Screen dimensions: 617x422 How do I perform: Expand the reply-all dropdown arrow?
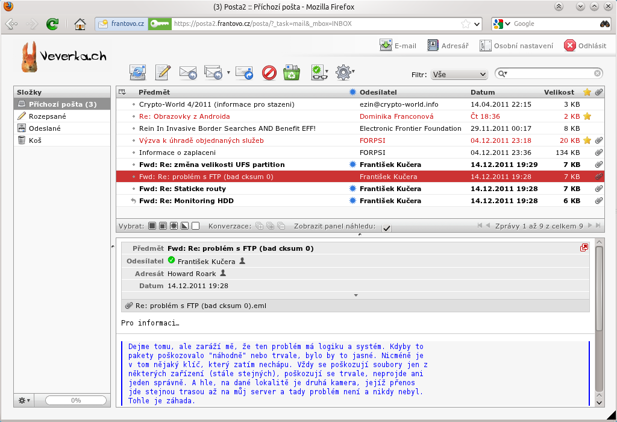click(228, 73)
